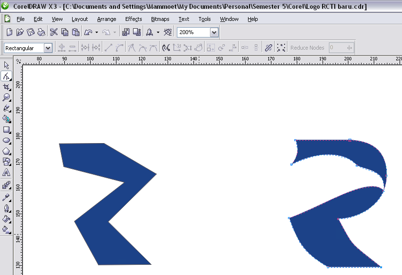The width and height of the screenshot is (402, 275).
Task: Open the View menu
Action: [57, 19]
